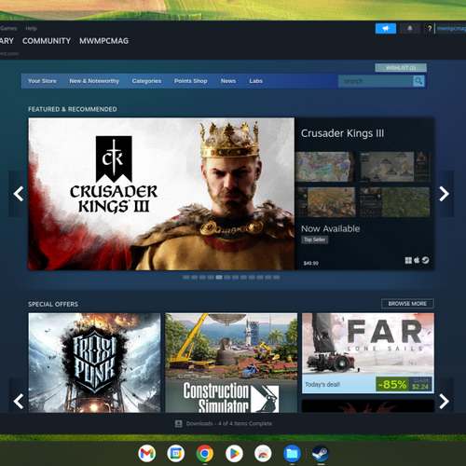466x466 pixels.
Task: Select the last carousel page dot
Action: tap(276, 277)
